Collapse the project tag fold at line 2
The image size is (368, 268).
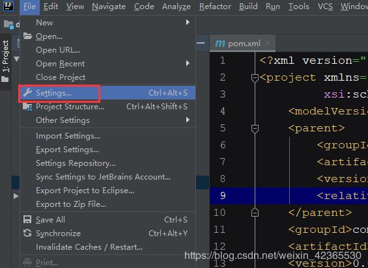tap(255, 78)
